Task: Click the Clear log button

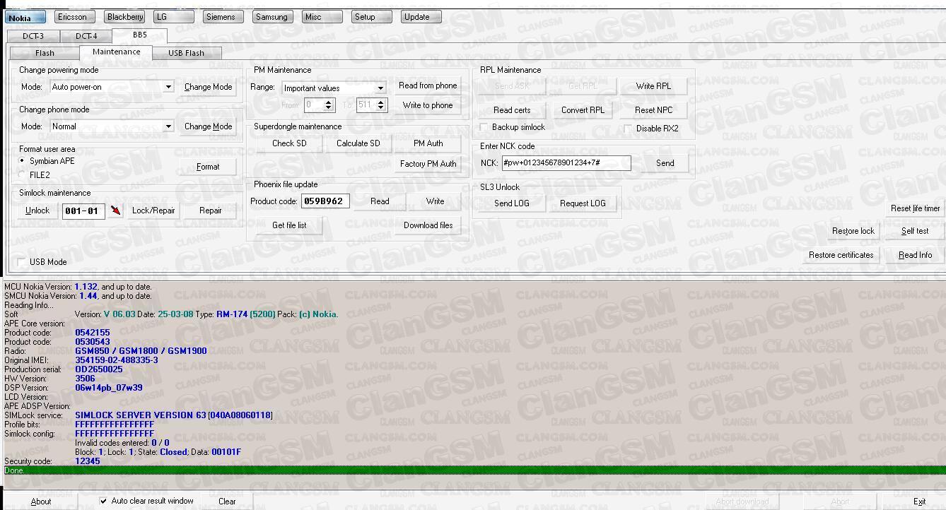Action: coord(227,502)
